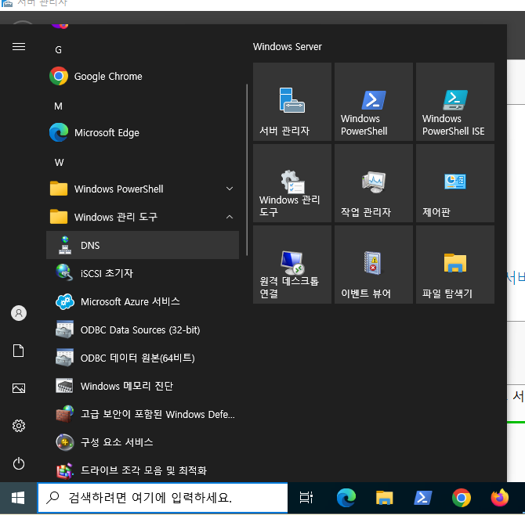Click the Windows Start button
The width and height of the screenshot is (525, 515).
[18, 498]
